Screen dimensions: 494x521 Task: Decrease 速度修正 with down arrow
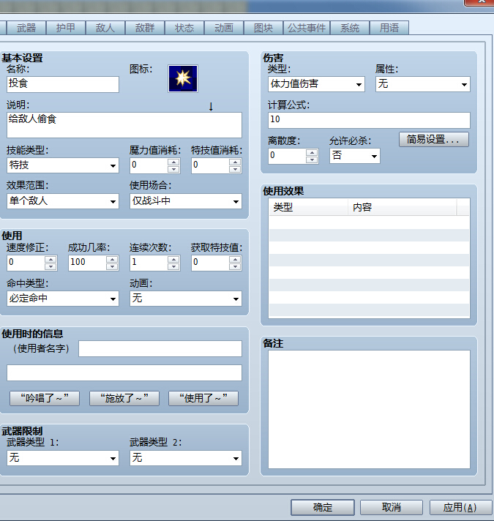[50, 266]
